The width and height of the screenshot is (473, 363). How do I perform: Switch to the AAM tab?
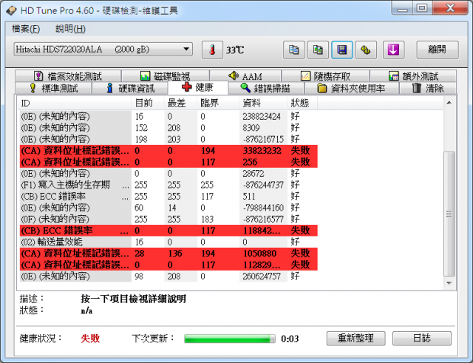[245, 75]
